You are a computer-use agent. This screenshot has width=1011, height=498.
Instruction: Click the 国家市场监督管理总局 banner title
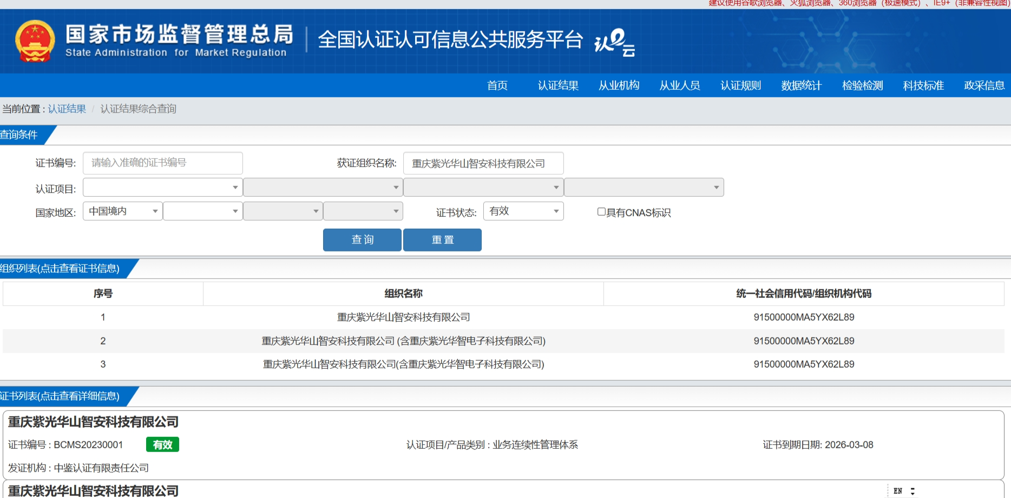pos(180,34)
